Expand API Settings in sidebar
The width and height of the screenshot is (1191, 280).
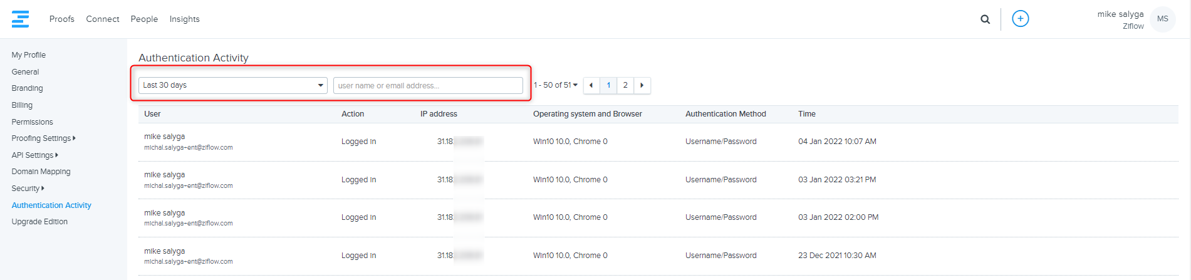(x=34, y=155)
